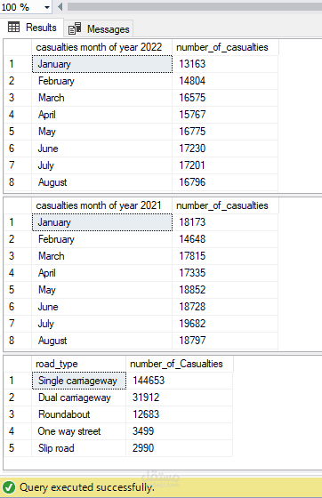Select January cell in the 2021 grid
The width and height of the screenshot is (322, 498).
101,222
